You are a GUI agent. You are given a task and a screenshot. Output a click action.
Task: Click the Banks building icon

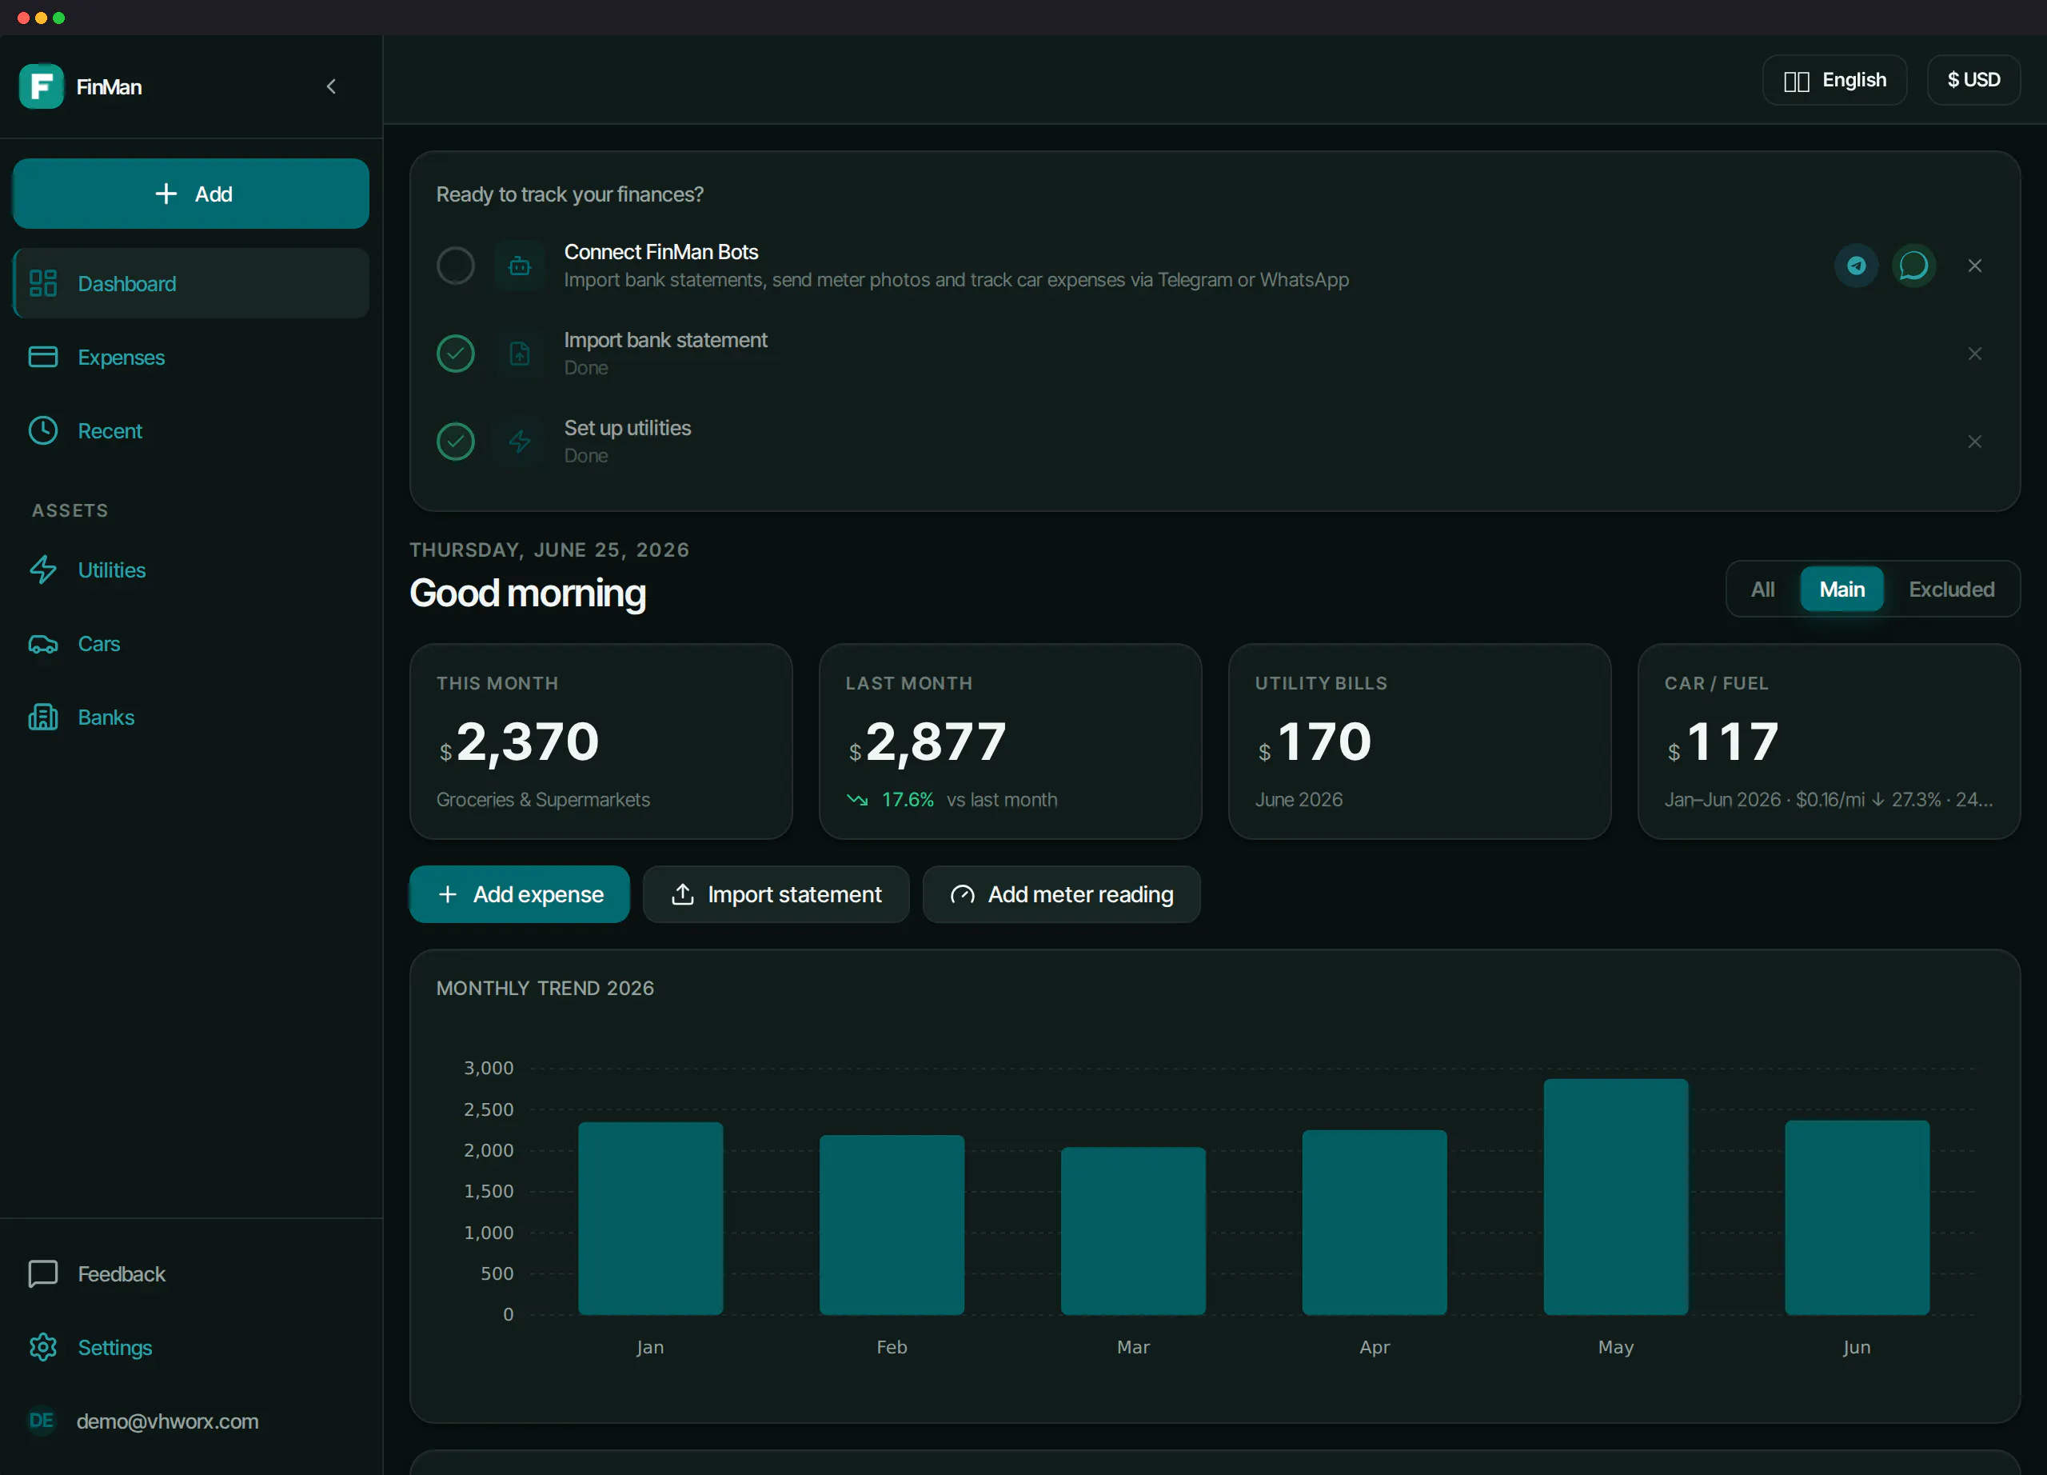(43, 718)
